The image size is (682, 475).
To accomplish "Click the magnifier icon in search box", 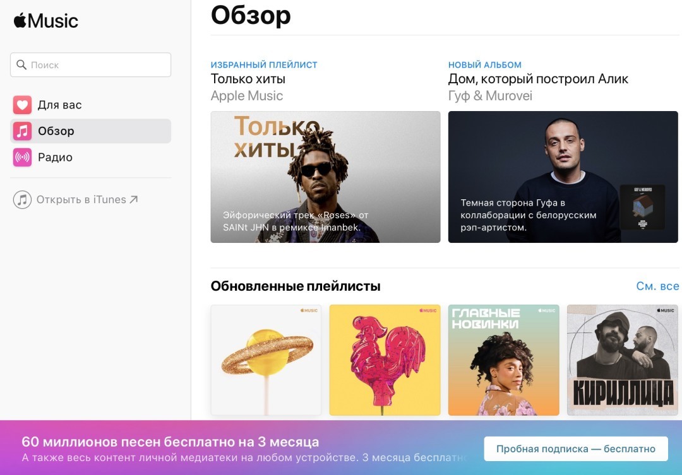I will (x=21, y=65).
